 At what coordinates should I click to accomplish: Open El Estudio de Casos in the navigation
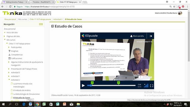coord(22,98)
